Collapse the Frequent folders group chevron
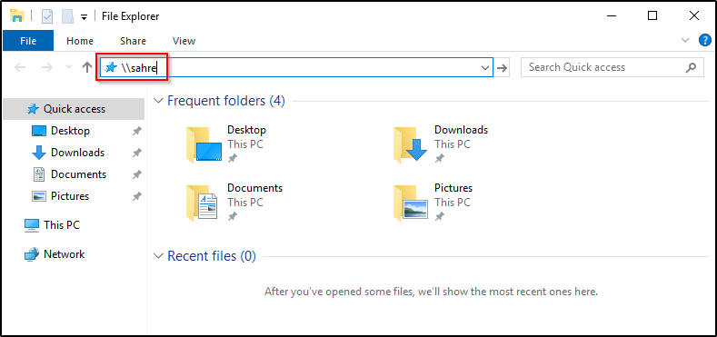The image size is (717, 337). tap(158, 101)
